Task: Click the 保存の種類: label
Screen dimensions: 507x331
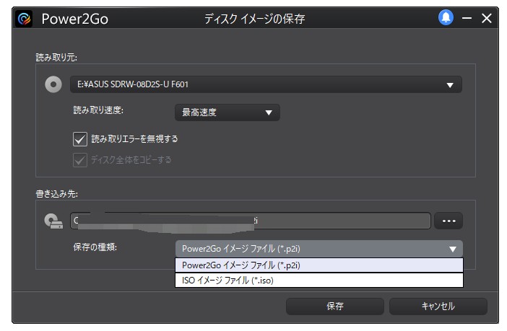Action: click(95, 247)
